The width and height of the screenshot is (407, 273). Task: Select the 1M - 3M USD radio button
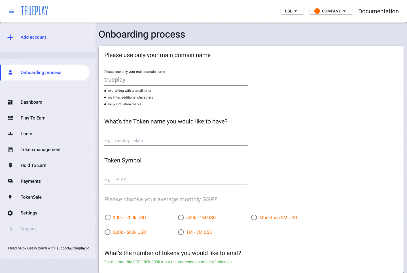[x=181, y=232]
